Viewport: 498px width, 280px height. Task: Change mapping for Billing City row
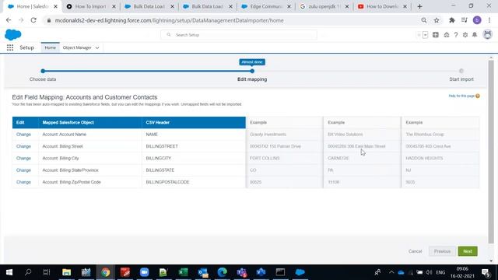(x=23, y=158)
